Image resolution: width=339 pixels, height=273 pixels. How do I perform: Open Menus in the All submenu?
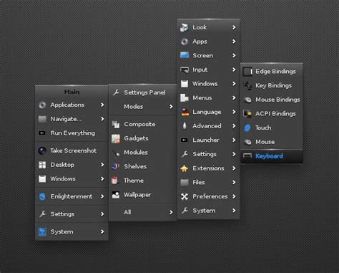(209, 98)
